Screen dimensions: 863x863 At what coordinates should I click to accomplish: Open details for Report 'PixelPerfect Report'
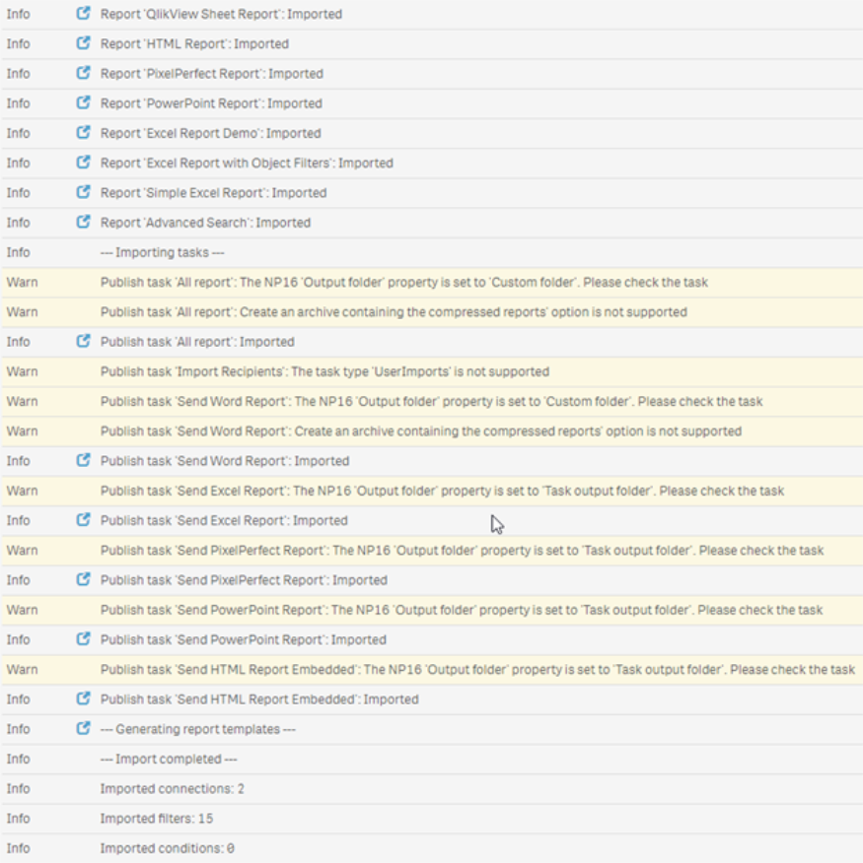coord(84,73)
